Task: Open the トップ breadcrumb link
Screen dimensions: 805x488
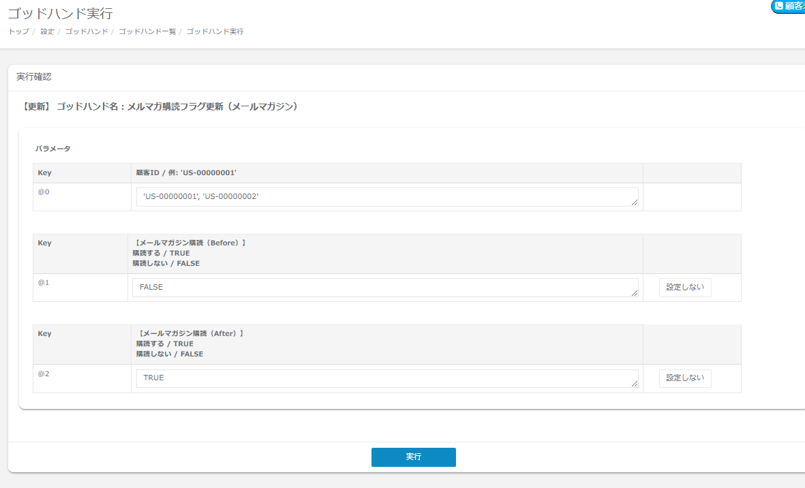Action: pyautogui.click(x=18, y=31)
